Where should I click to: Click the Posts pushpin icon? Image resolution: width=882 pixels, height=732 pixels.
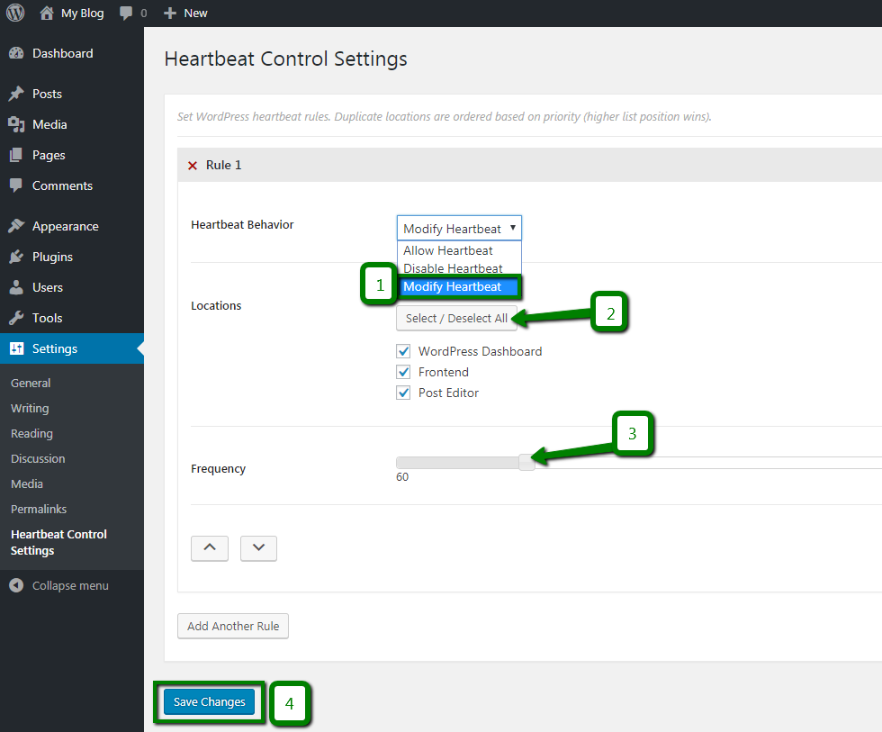[x=16, y=94]
